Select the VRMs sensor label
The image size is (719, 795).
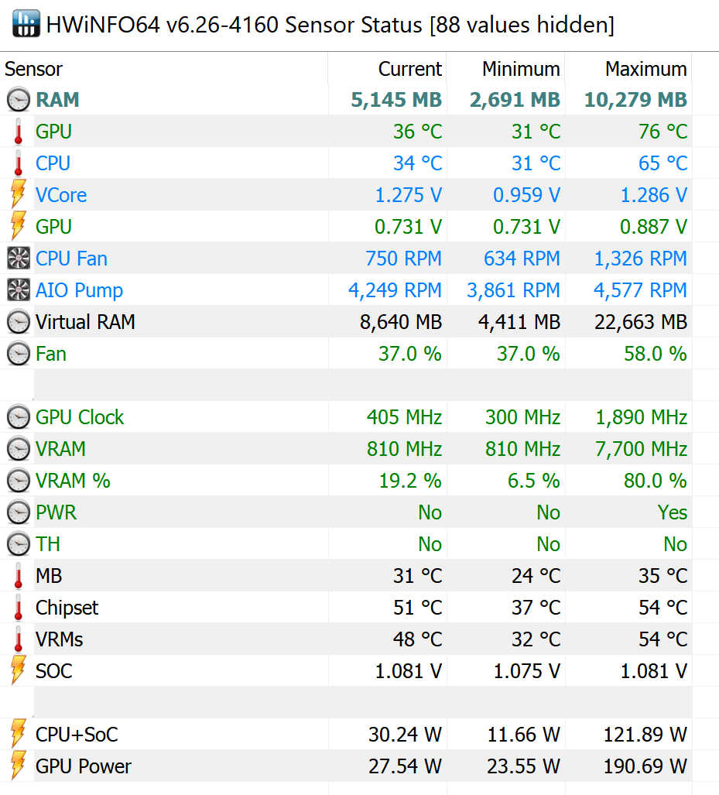59,639
